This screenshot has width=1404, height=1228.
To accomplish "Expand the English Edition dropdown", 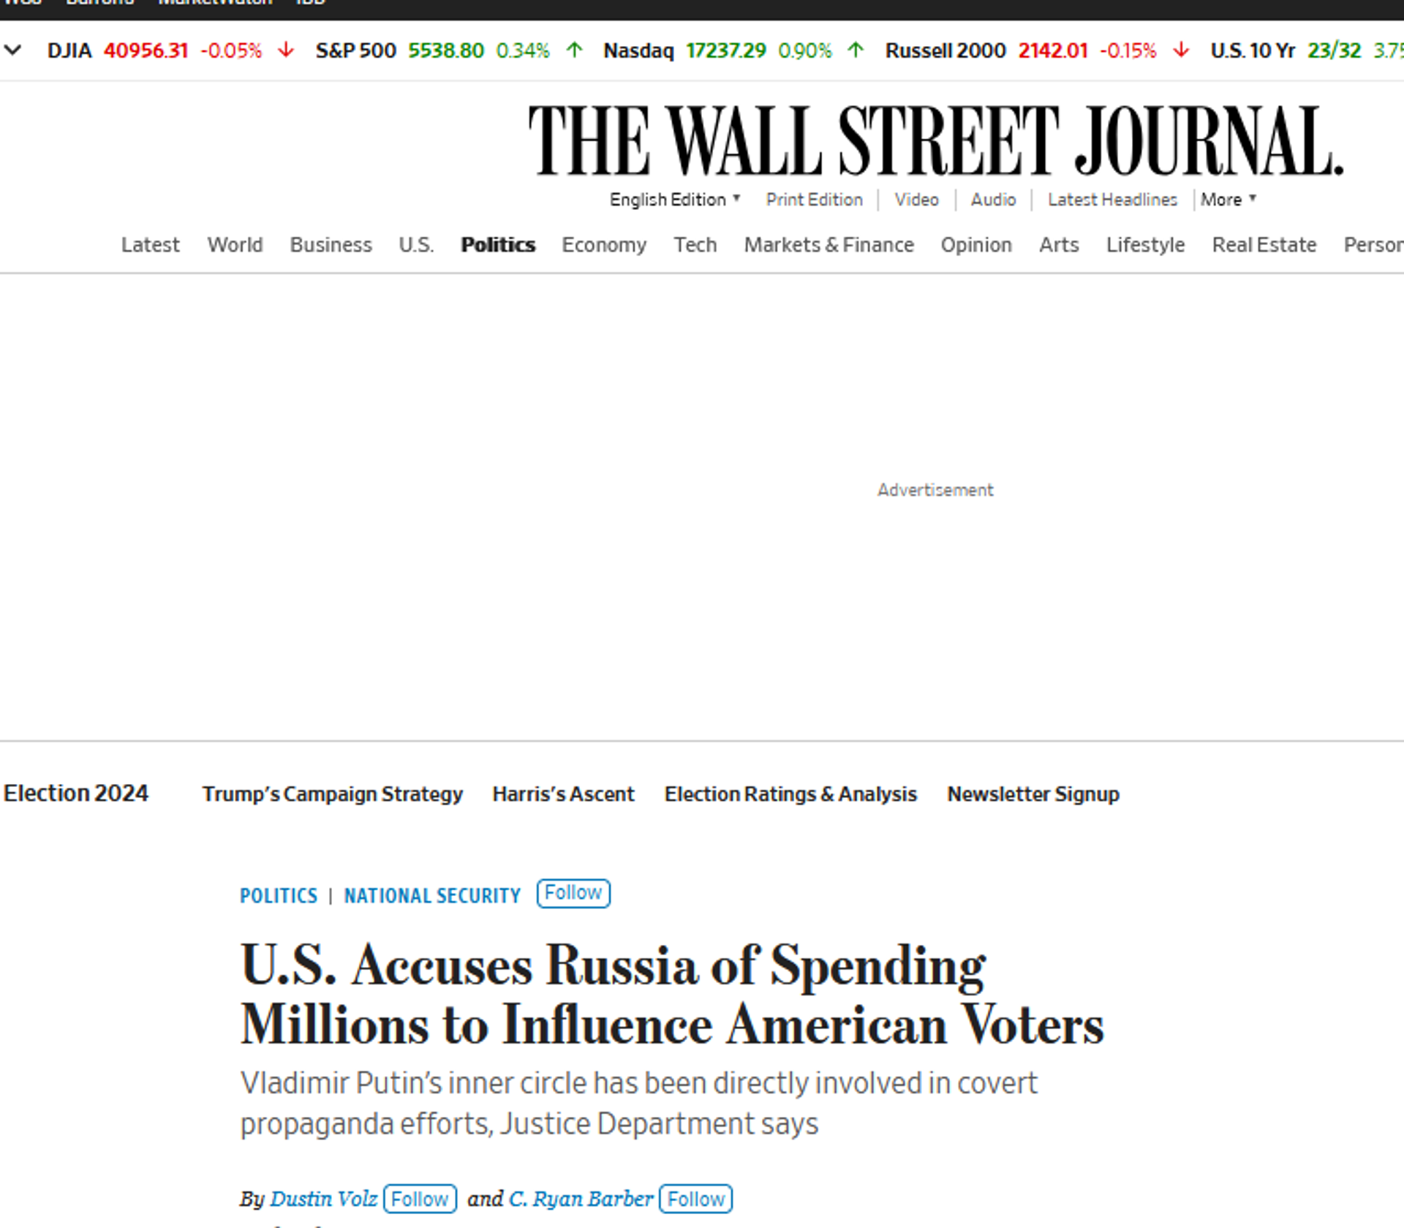I will [x=675, y=200].
